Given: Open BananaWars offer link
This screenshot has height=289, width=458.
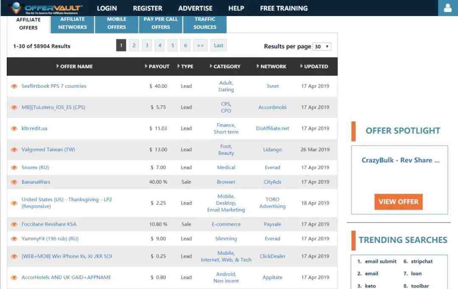Looking at the screenshot, I should [36, 182].
